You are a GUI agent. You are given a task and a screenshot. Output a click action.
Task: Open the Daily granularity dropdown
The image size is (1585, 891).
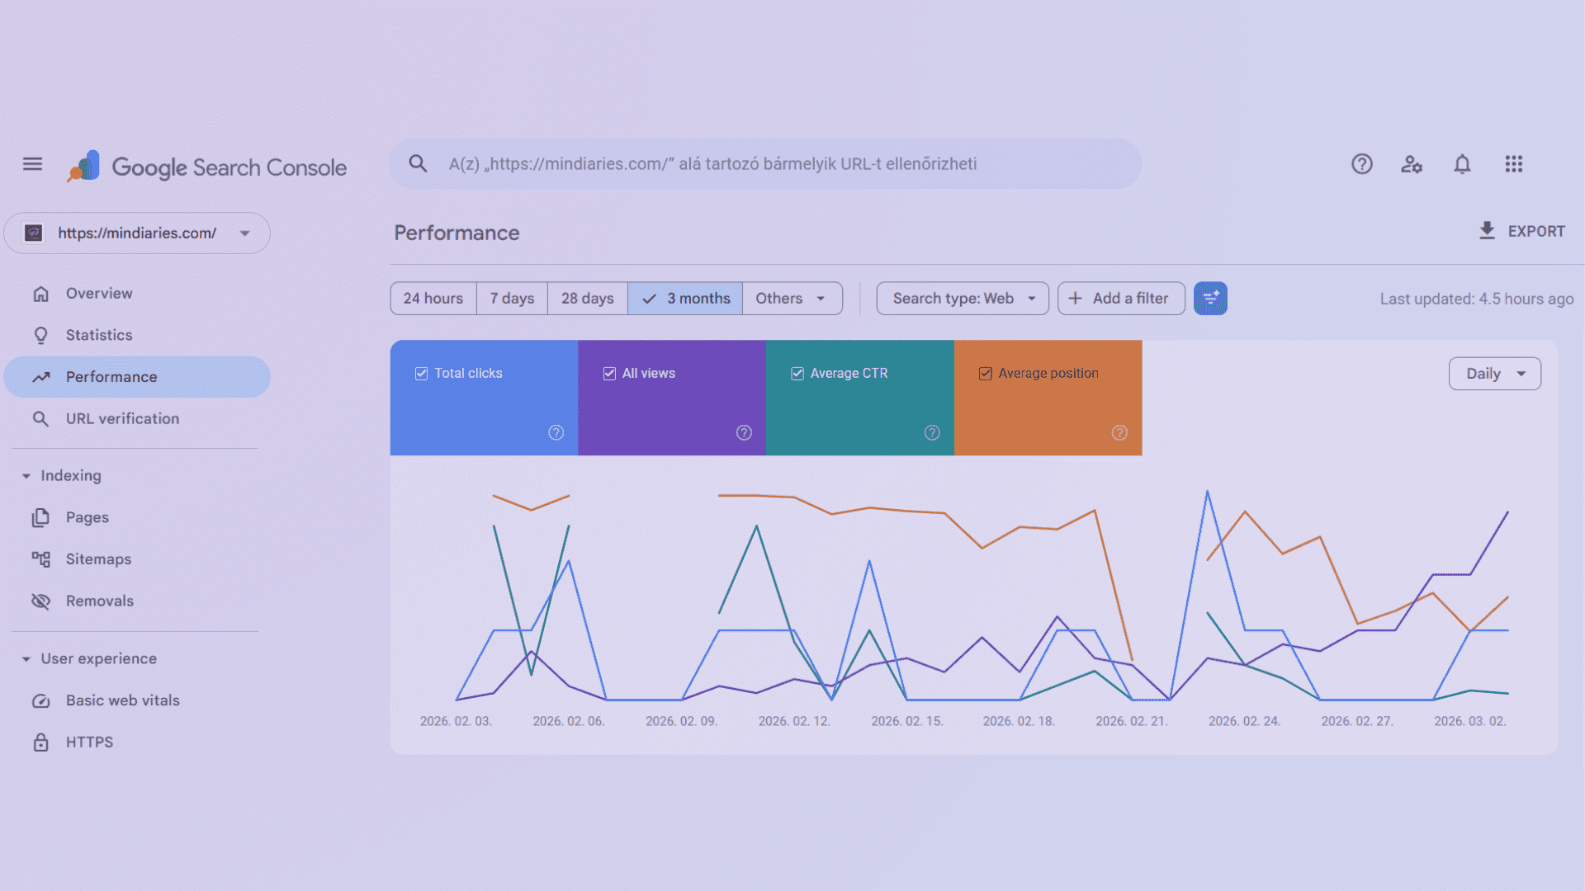point(1494,374)
